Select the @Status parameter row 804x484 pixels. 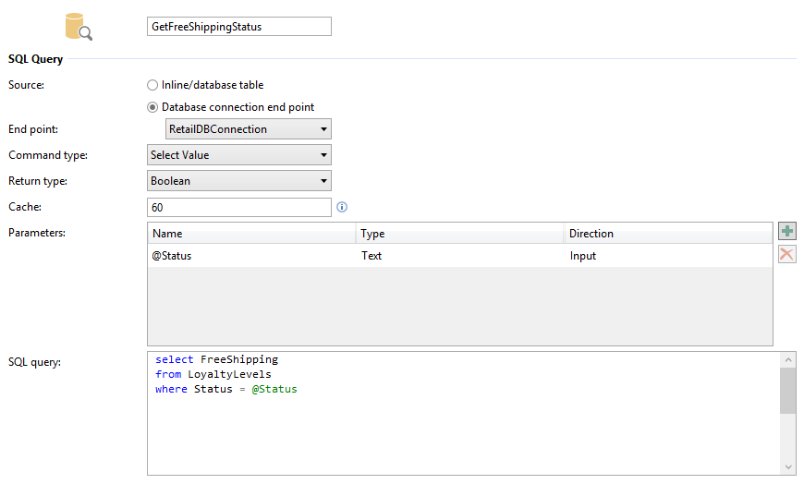point(251,256)
